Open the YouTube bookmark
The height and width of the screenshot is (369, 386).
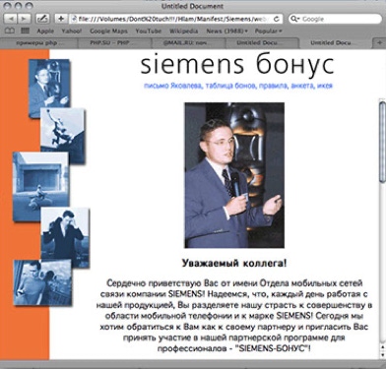click(x=149, y=31)
